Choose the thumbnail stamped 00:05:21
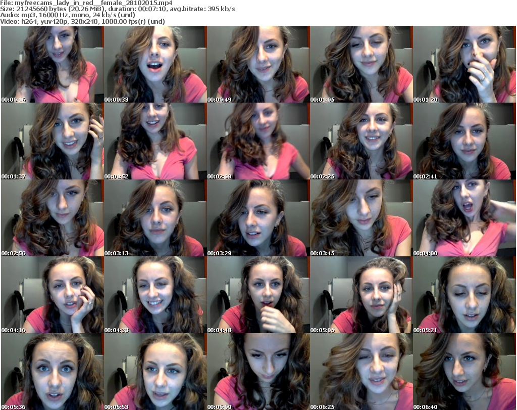Screen dimensions: 517x410 pyautogui.click(x=464, y=295)
